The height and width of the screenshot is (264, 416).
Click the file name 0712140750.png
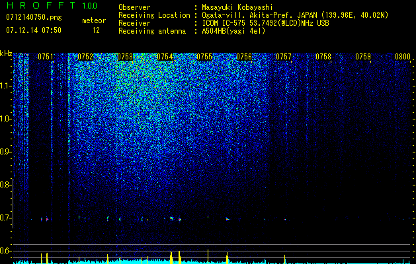tap(34, 17)
